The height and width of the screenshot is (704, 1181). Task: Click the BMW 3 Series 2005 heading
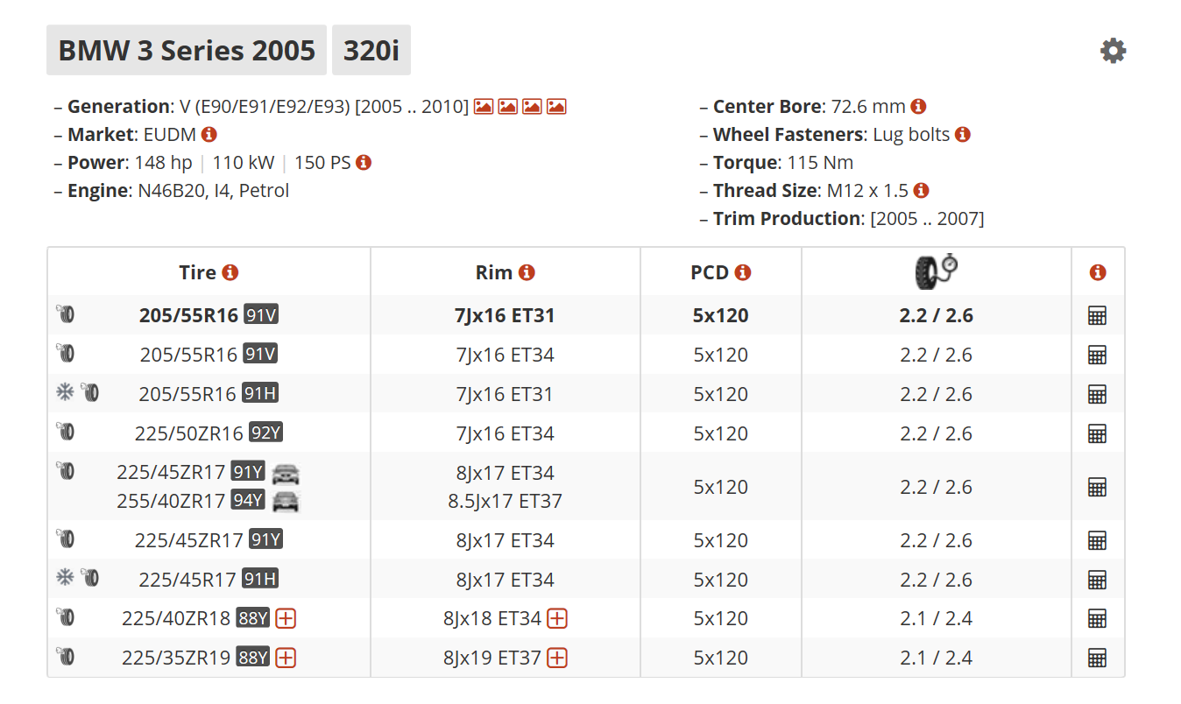click(187, 50)
